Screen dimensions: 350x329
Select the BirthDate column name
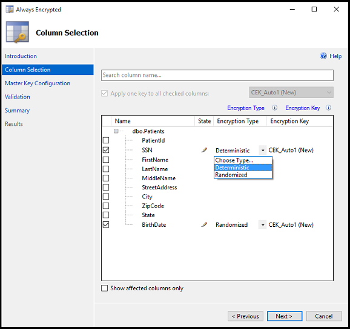[154, 225]
